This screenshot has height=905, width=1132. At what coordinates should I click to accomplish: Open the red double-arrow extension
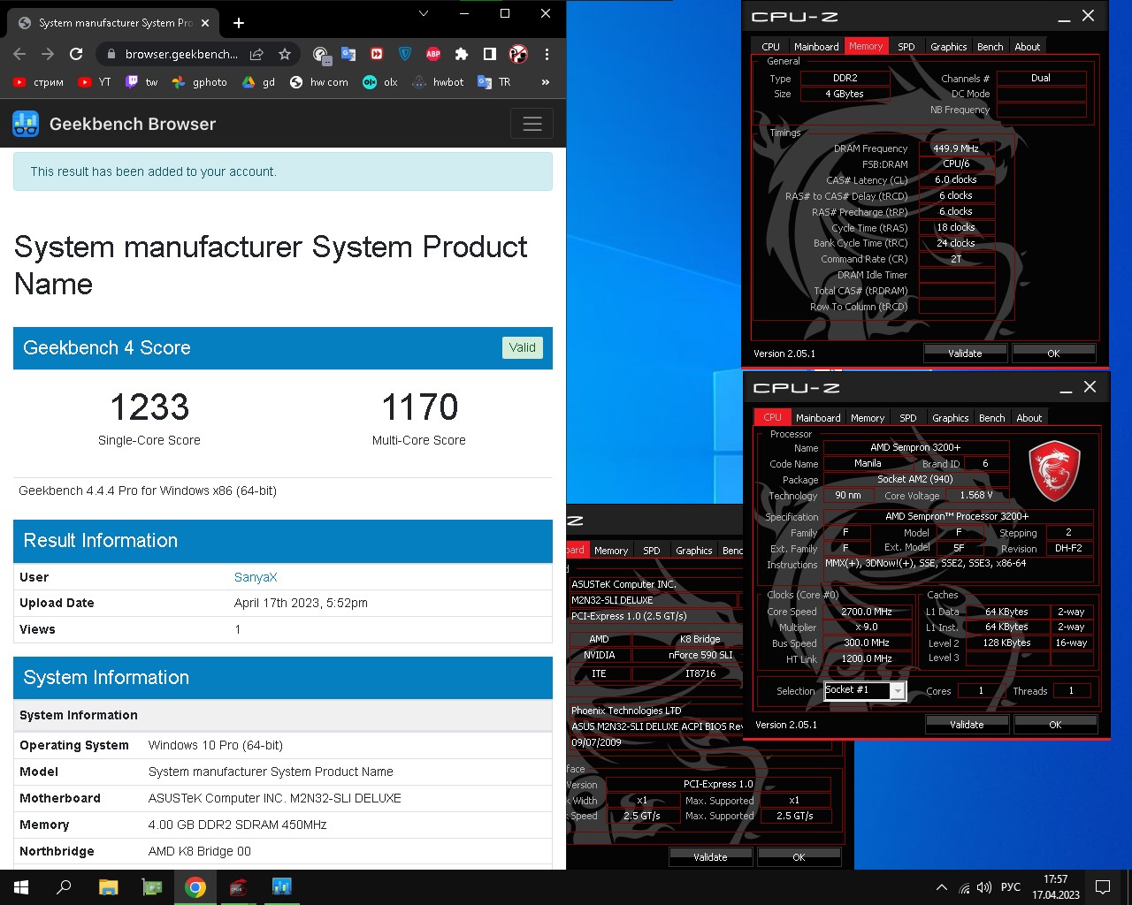pos(377,54)
